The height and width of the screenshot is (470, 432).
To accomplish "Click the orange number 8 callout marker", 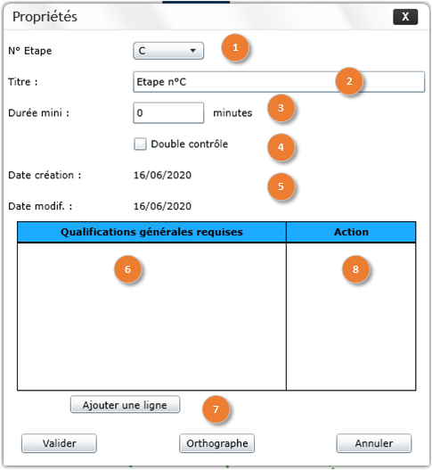I will click(355, 269).
